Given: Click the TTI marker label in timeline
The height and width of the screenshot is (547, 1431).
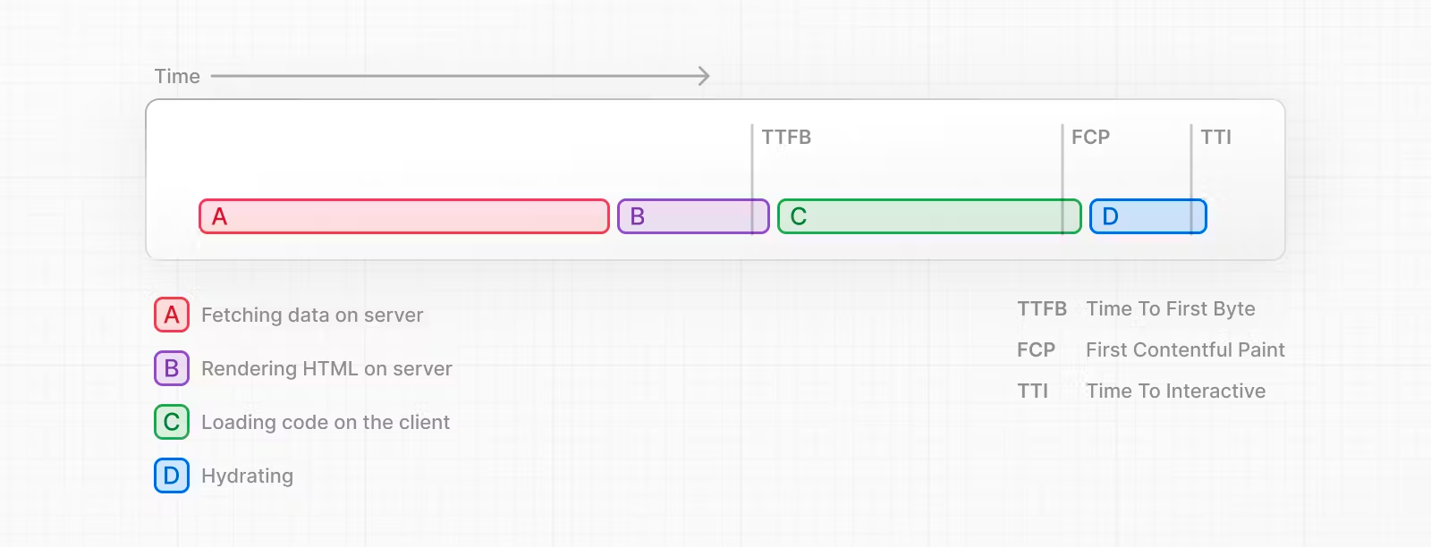Looking at the screenshot, I should [1215, 137].
